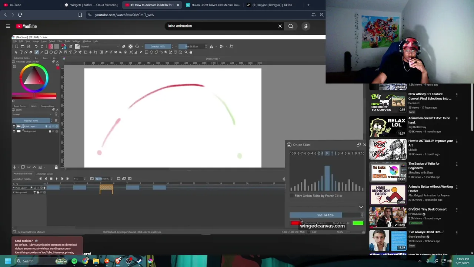This screenshot has height=267, width=474.
Task: Toggle onion skin bulb on timeline Paint Layer 1
Action: (x=44, y=188)
